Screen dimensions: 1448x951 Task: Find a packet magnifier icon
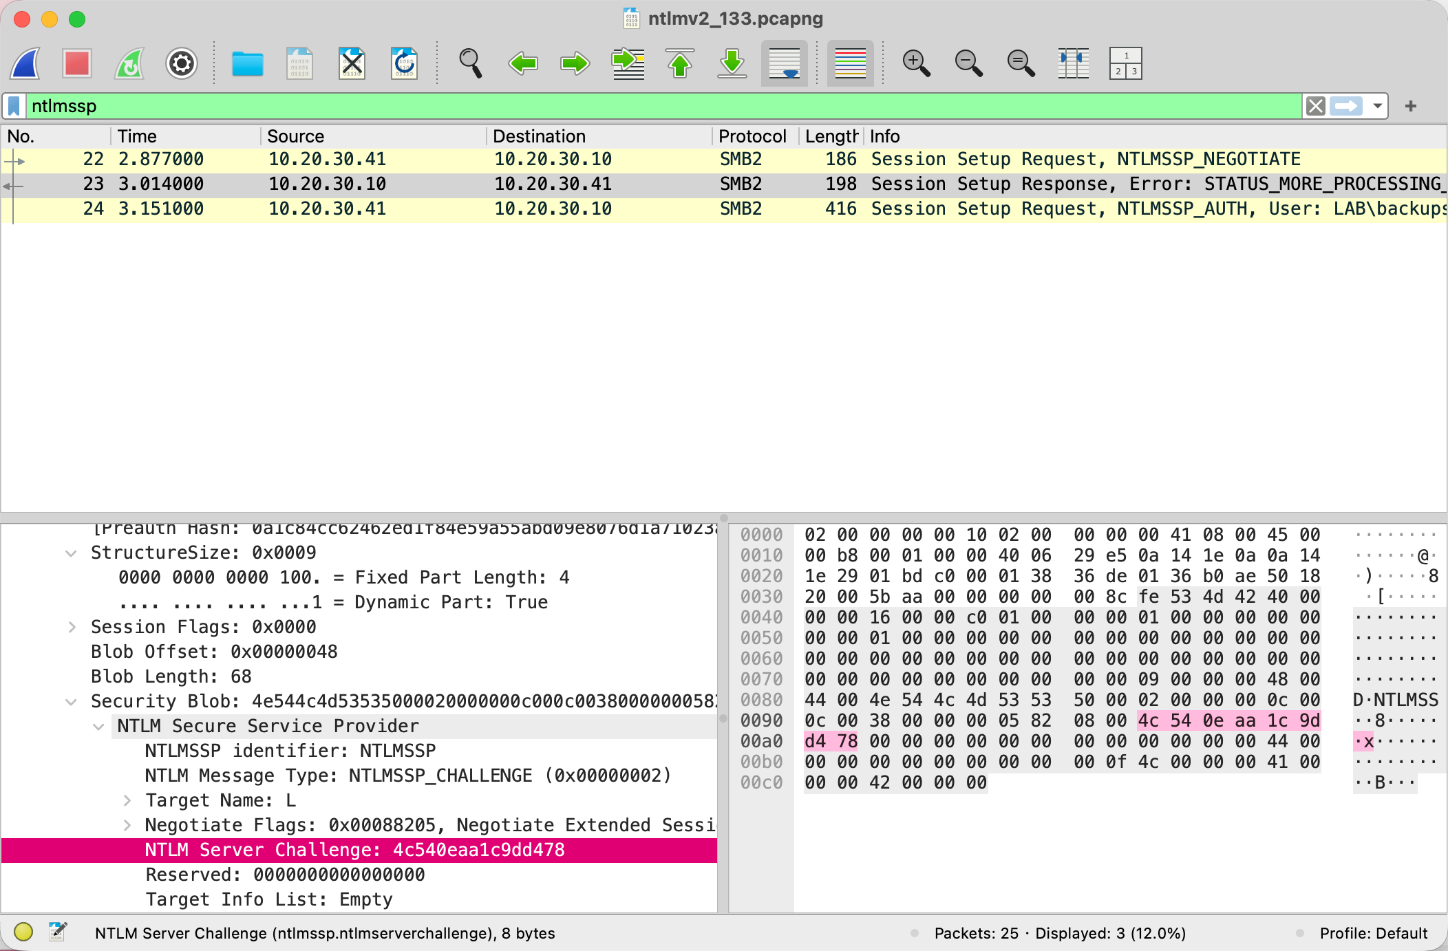point(470,63)
